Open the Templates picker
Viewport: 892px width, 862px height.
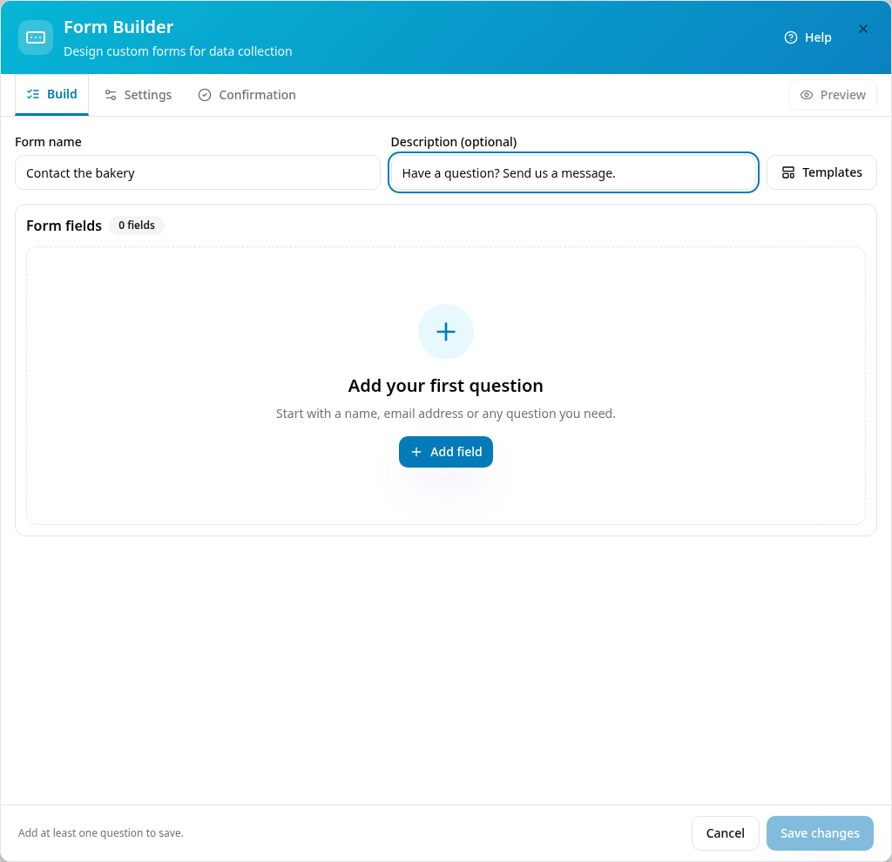click(821, 172)
